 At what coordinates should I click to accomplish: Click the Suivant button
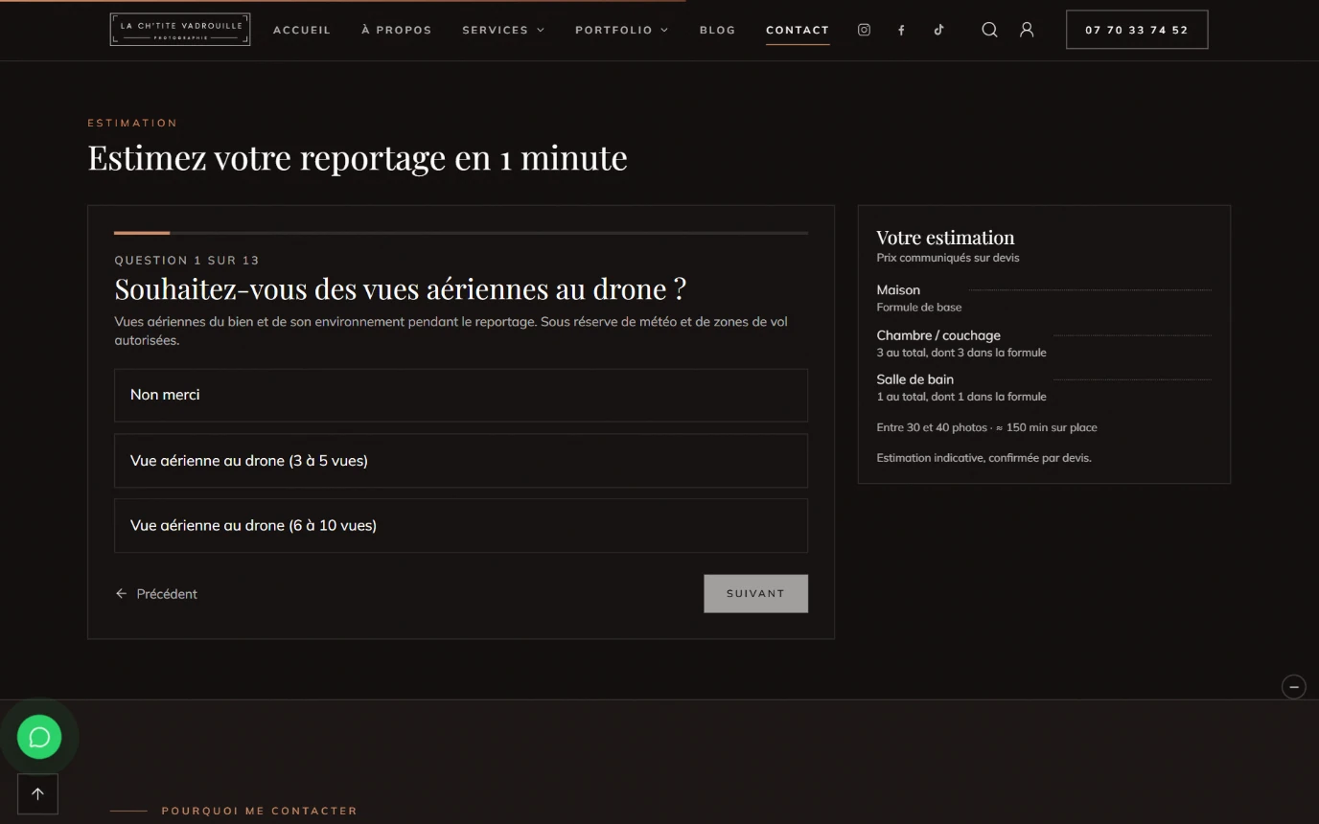pyautogui.click(x=755, y=593)
